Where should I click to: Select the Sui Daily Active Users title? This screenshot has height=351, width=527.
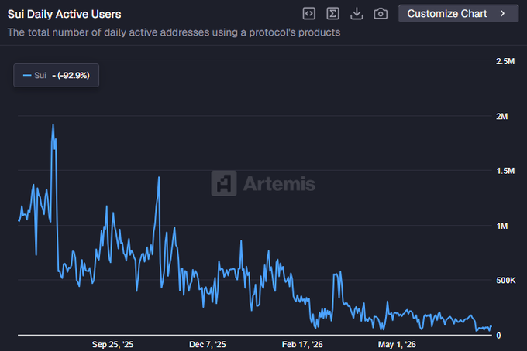[x=64, y=14]
